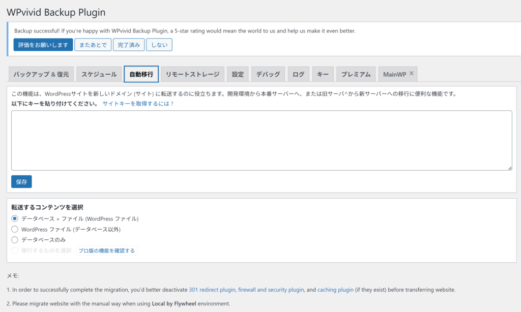This screenshot has width=521, height=312.
Task: Open the バックアップ & 復元 tab
Action: [41, 74]
